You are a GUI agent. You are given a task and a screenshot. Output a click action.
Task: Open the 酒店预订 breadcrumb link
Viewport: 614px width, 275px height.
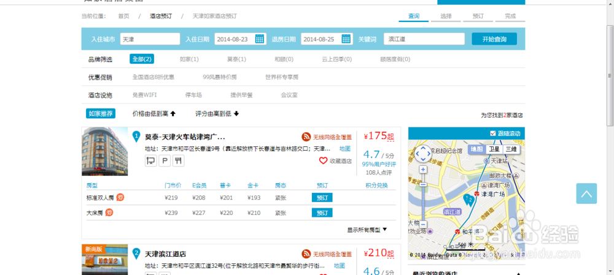(160, 17)
